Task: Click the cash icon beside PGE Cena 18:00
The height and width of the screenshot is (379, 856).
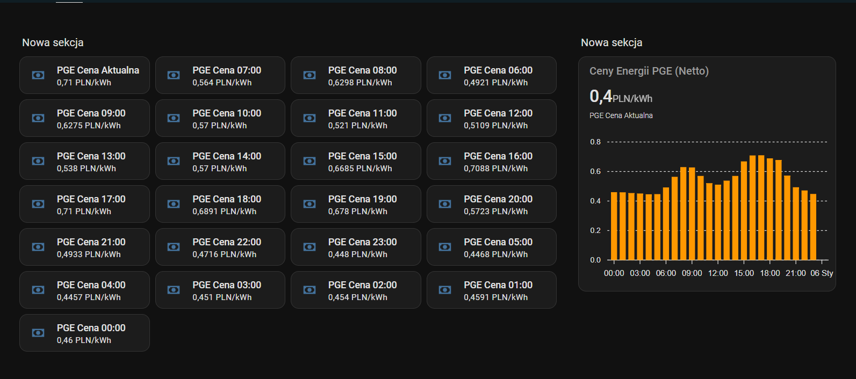Action: pos(174,204)
